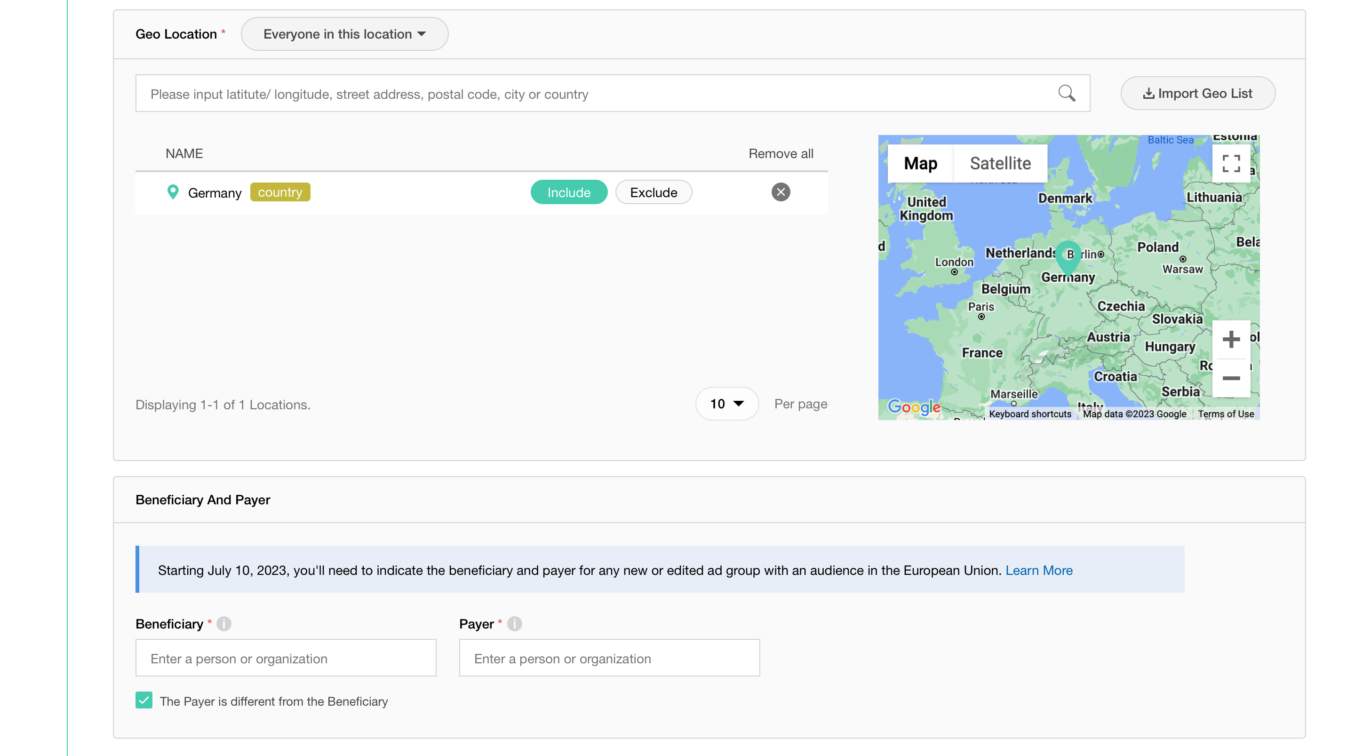Select the Map view tab
The image size is (1355, 756).
coord(921,164)
